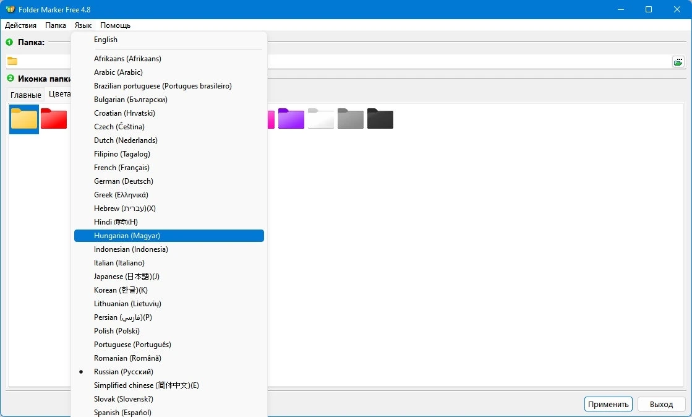692x417 pixels.
Task: Choose Spanish (Español) language
Action: point(169,411)
